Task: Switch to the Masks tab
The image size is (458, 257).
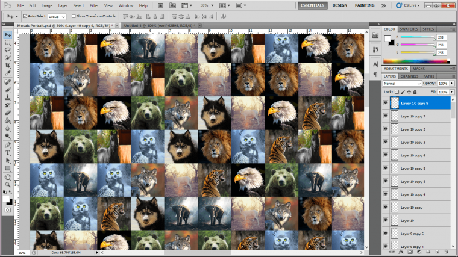Action: tap(418, 69)
